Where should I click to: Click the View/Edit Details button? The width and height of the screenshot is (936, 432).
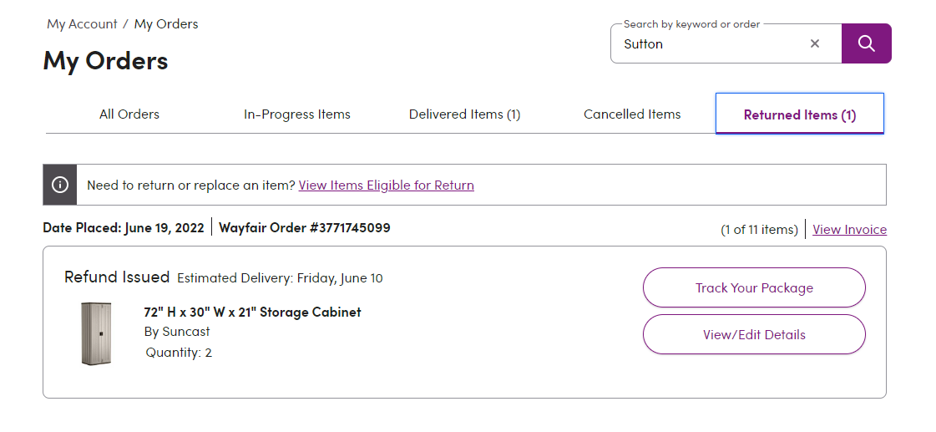point(754,334)
